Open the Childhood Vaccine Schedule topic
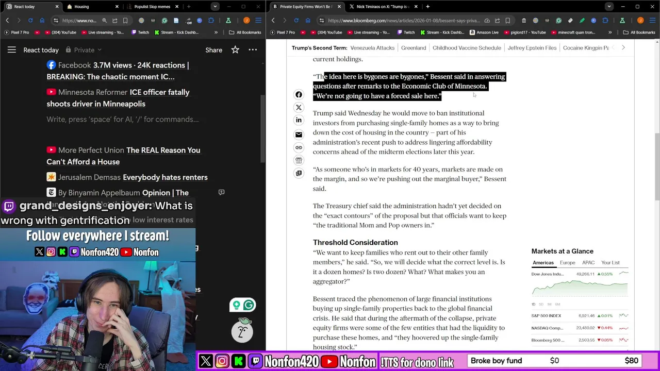 pyautogui.click(x=467, y=48)
